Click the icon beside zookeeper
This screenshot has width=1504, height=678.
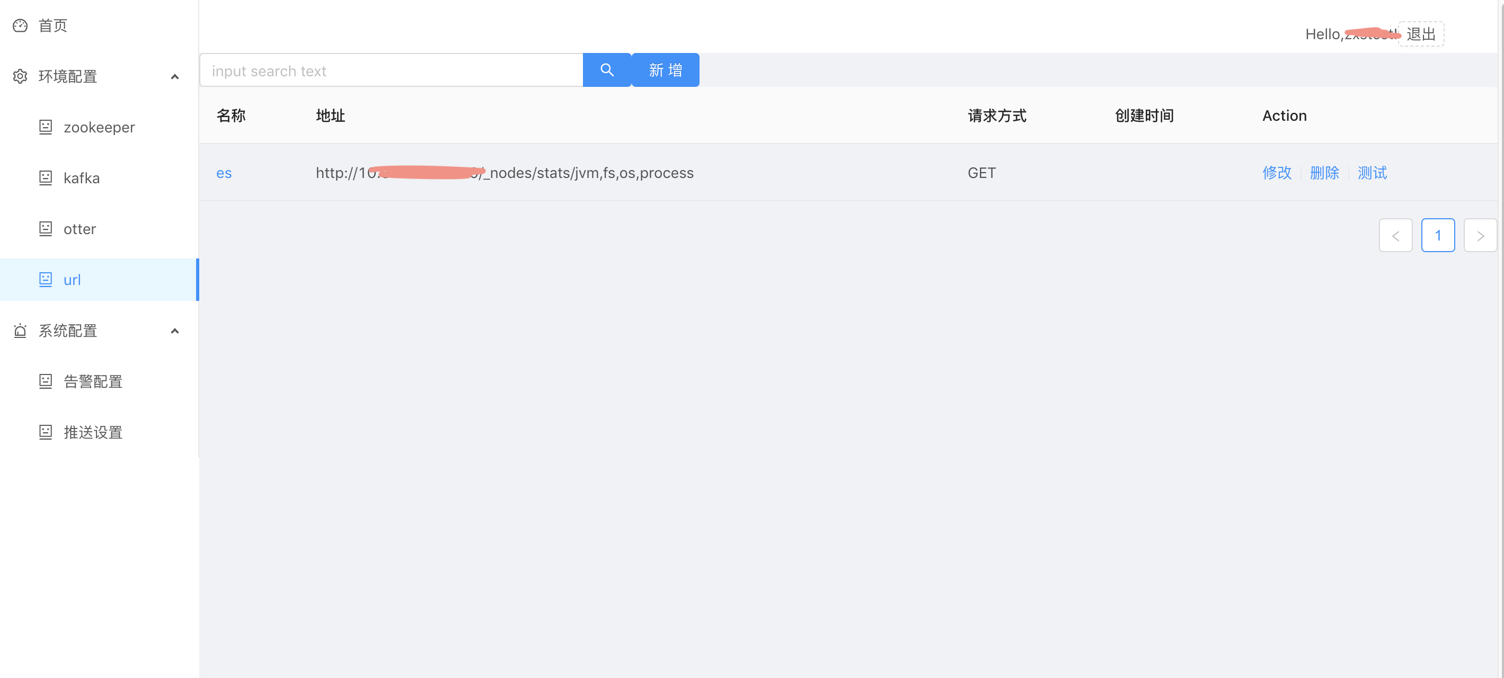pyautogui.click(x=46, y=127)
